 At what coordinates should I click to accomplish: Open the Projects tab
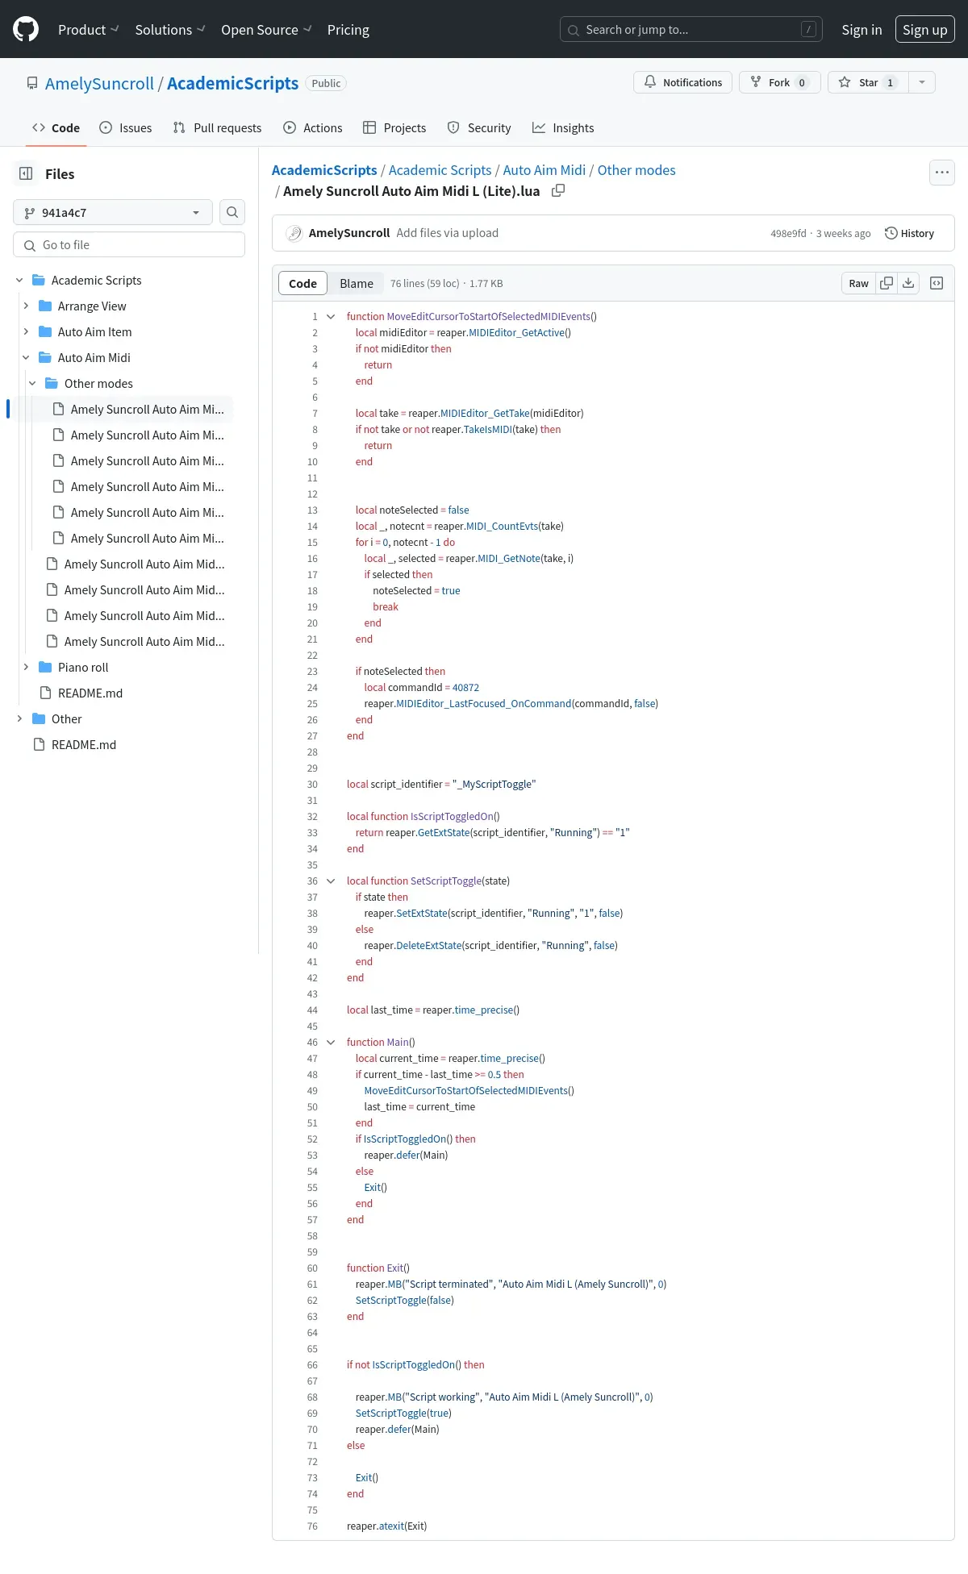(x=394, y=127)
